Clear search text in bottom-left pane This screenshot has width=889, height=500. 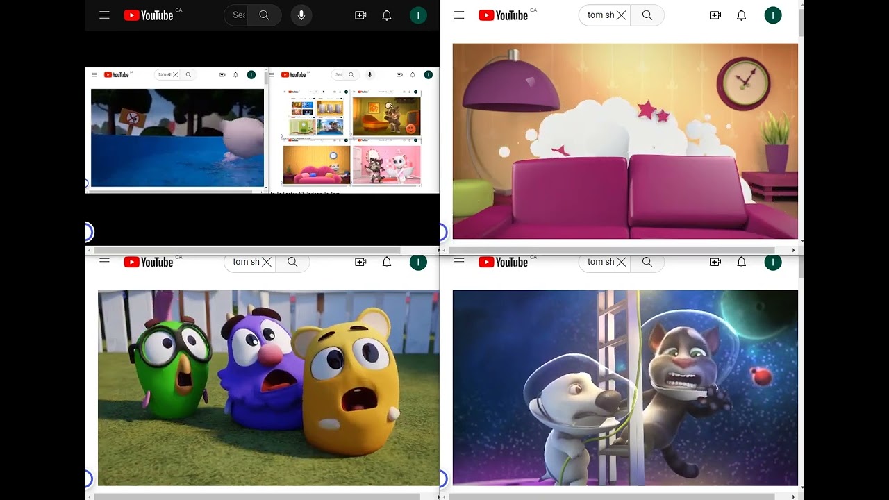pyautogui.click(x=267, y=262)
